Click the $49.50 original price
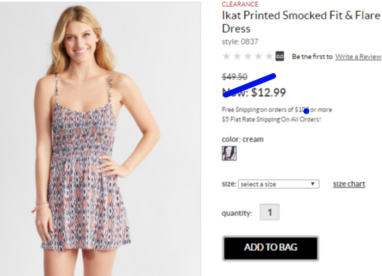 tap(234, 77)
